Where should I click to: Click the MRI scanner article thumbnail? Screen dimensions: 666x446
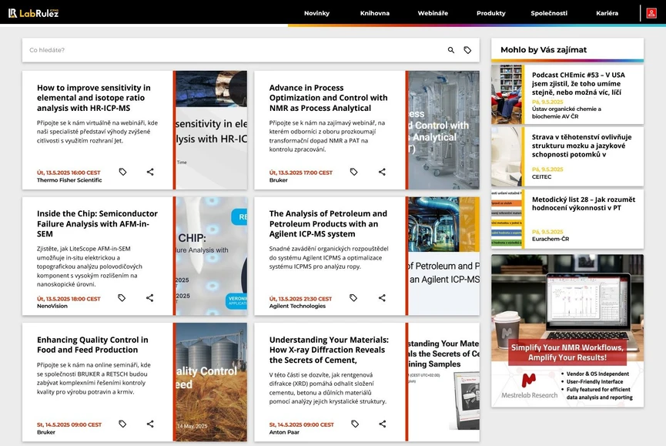(x=507, y=156)
